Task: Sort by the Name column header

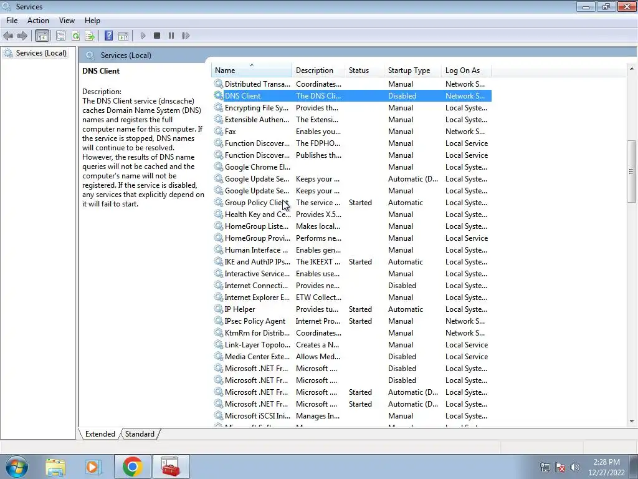Action: 252,70
